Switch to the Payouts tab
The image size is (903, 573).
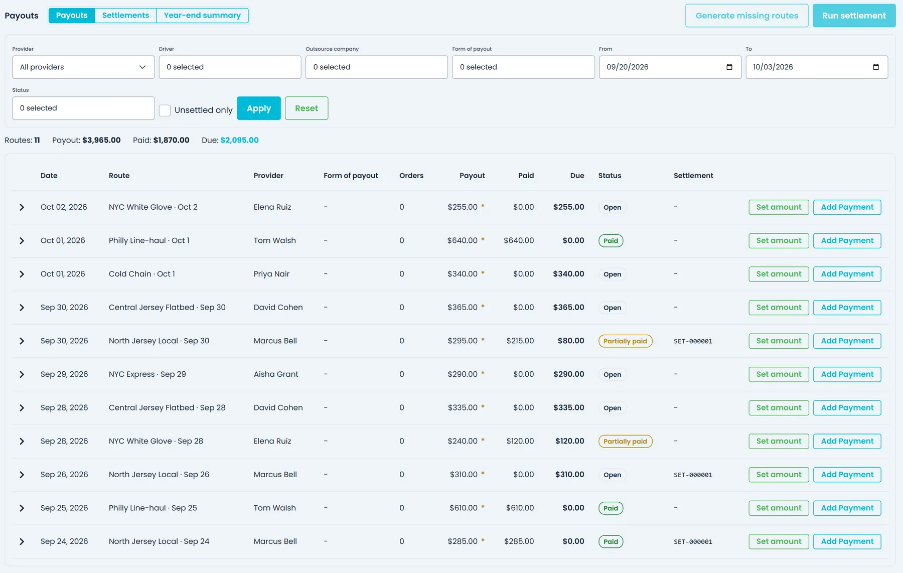click(x=72, y=16)
